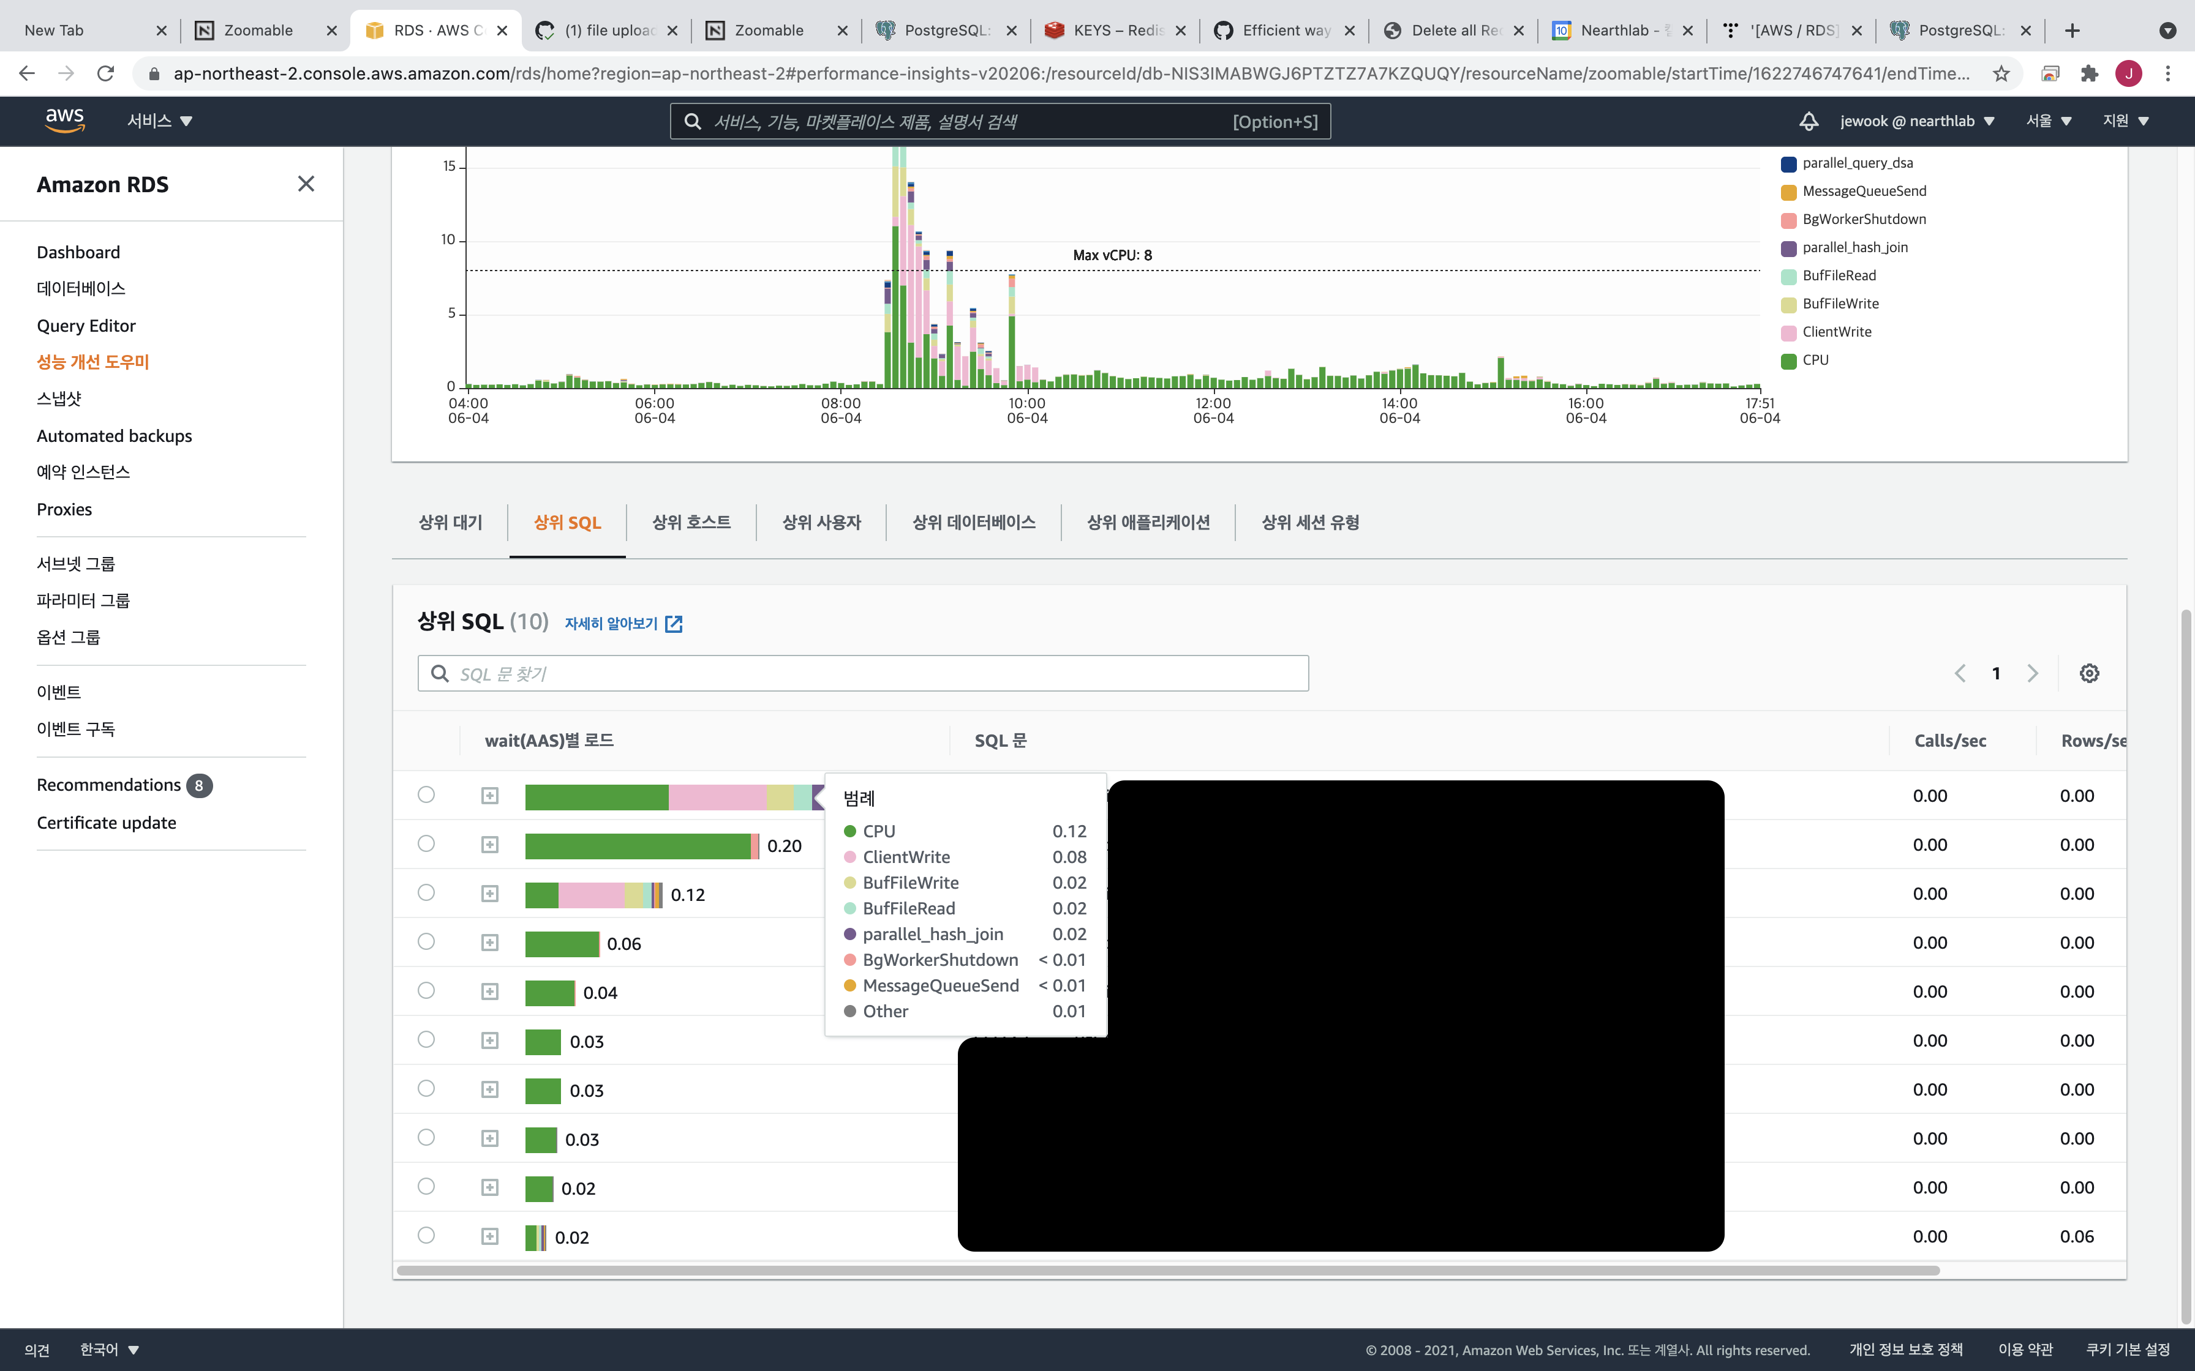Click the AWS logo home icon

(x=64, y=121)
